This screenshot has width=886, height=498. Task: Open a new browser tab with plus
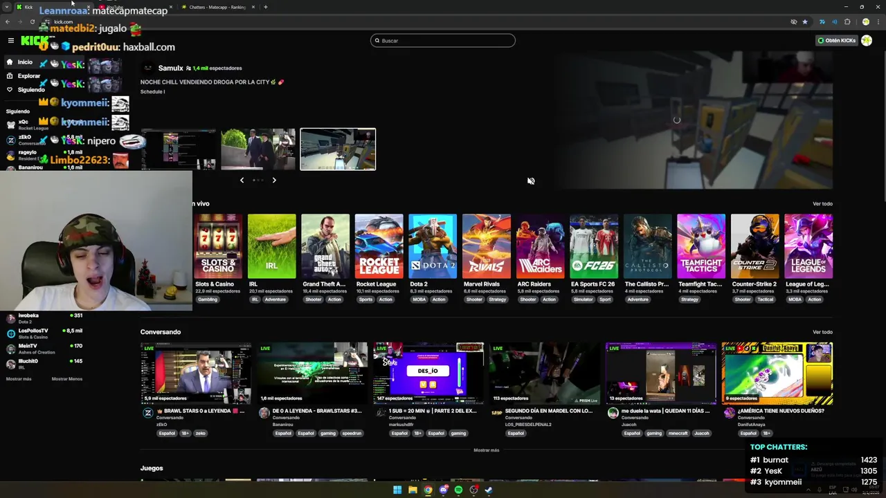click(266, 7)
